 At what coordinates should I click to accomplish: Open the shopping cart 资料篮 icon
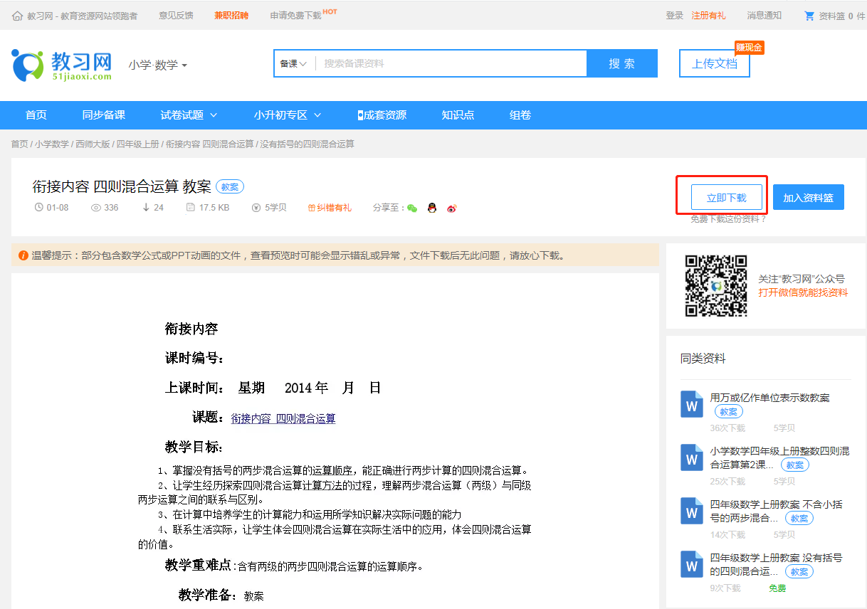[809, 16]
